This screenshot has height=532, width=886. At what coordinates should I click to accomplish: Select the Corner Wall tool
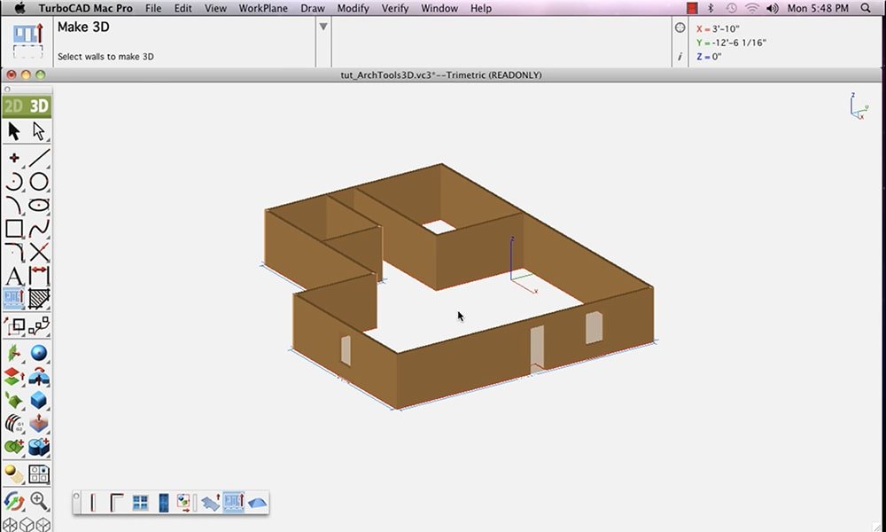point(117,503)
